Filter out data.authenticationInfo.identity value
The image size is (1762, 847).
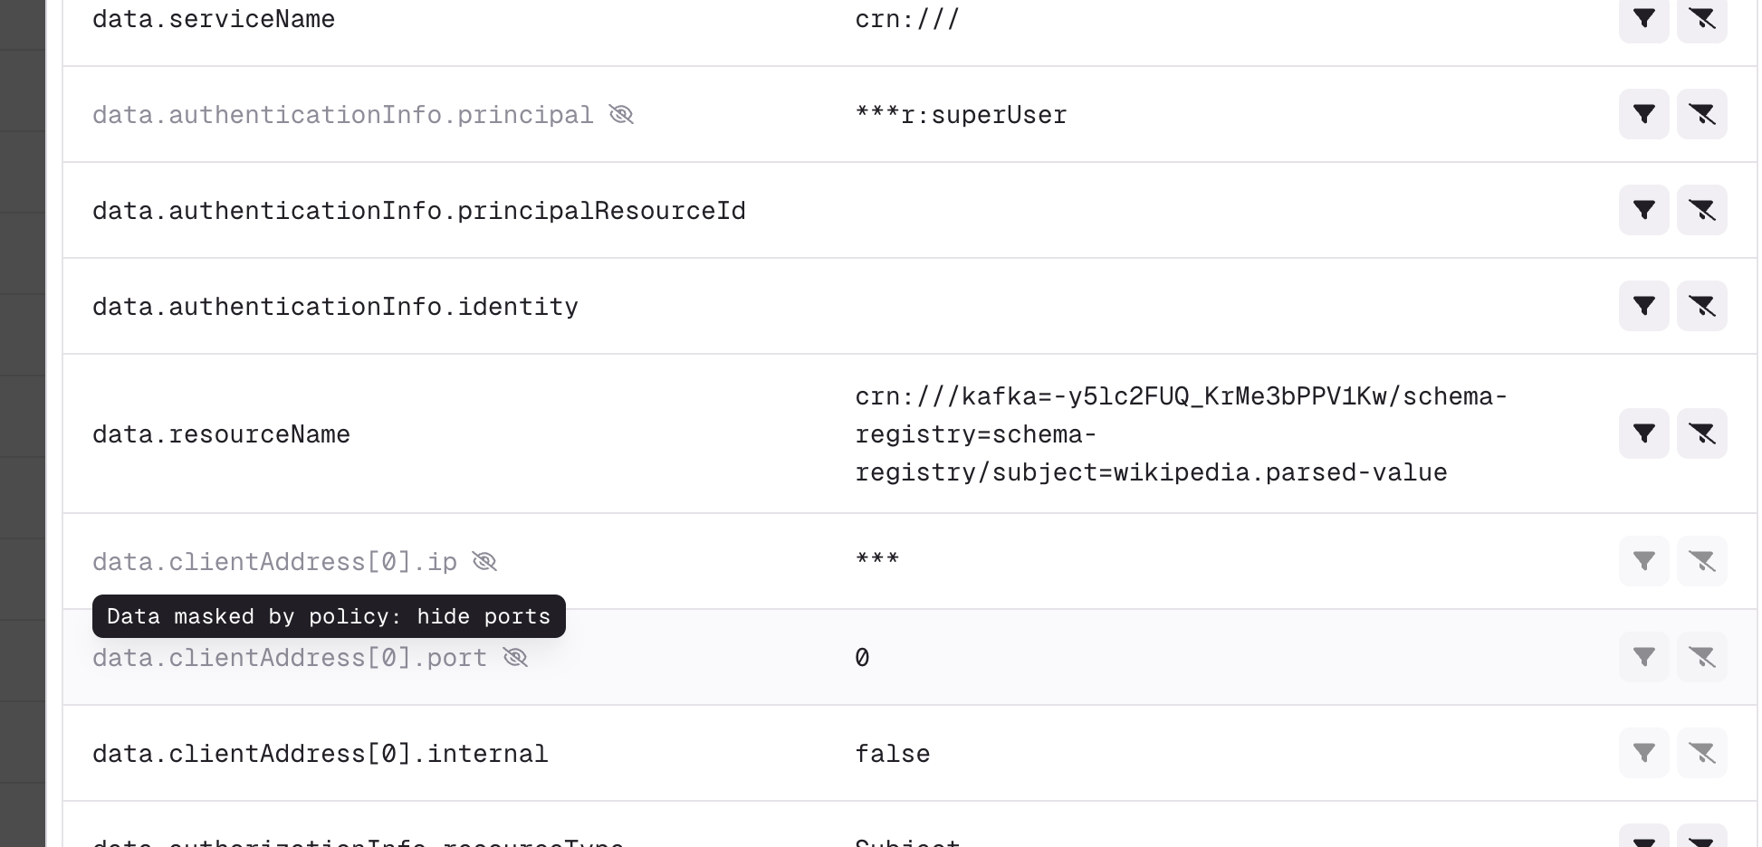(1701, 306)
